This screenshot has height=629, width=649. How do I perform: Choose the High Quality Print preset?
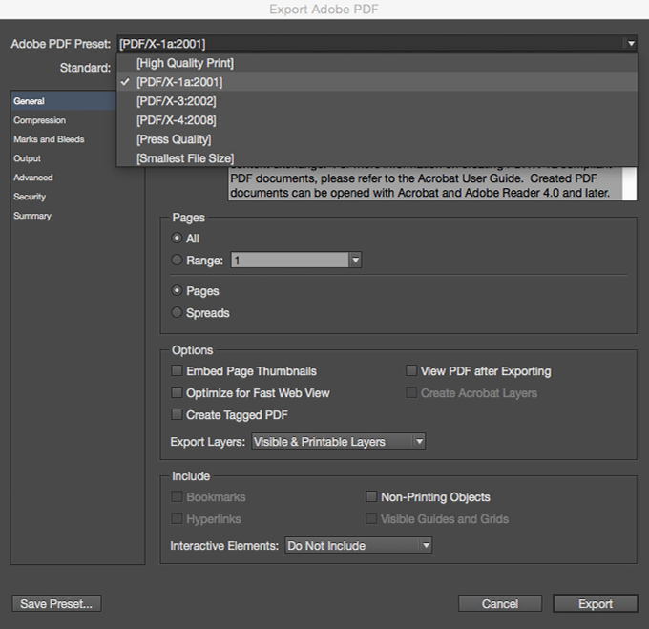click(377, 63)
